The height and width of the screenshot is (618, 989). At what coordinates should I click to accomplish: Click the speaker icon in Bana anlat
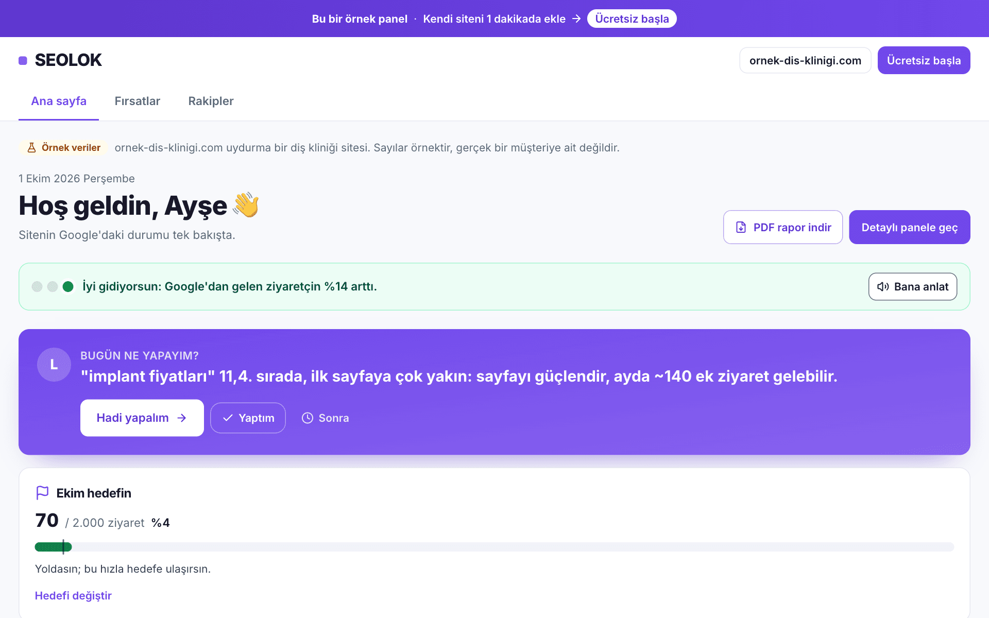[883, 287]
